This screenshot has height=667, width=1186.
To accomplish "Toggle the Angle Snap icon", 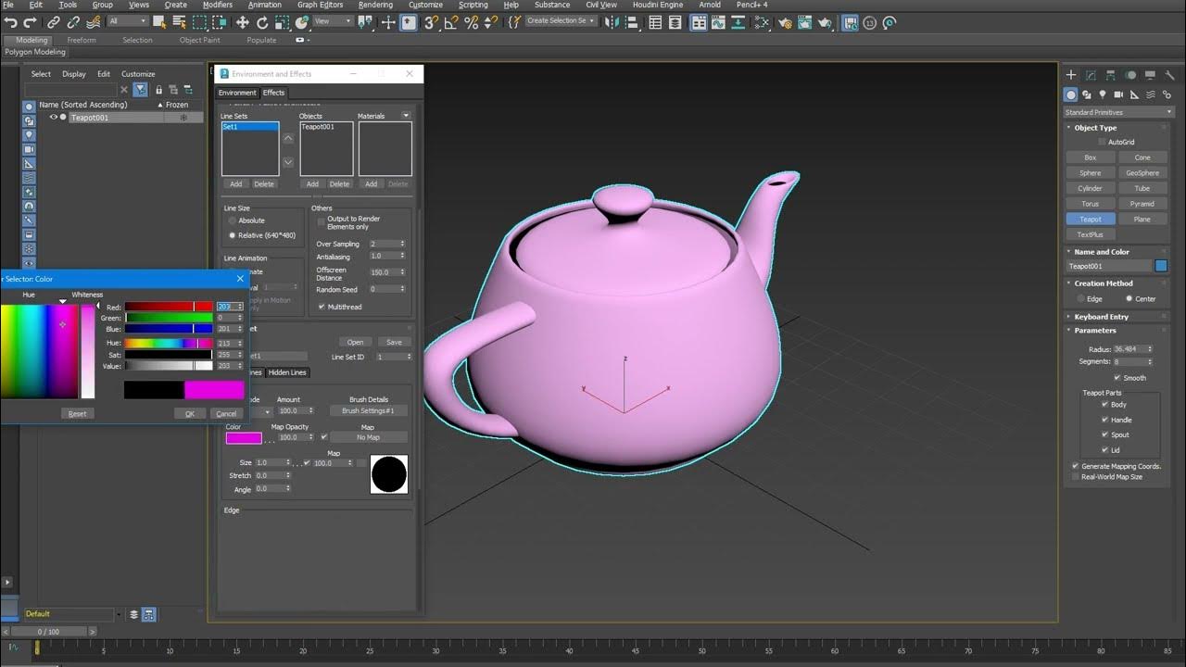I will [x=451, y=22].
